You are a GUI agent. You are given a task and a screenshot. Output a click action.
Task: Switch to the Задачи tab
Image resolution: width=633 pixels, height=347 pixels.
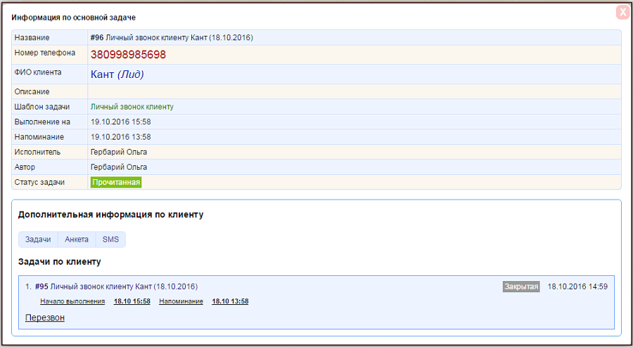(38, 240)
